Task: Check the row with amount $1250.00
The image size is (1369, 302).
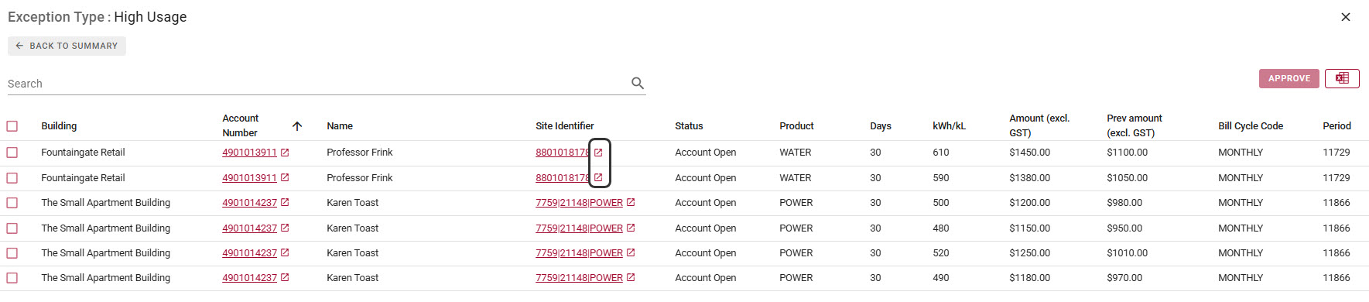Action: [12, 253]
